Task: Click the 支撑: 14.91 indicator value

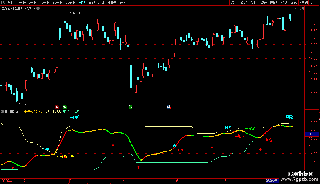Action: click(x=71, y=112)
